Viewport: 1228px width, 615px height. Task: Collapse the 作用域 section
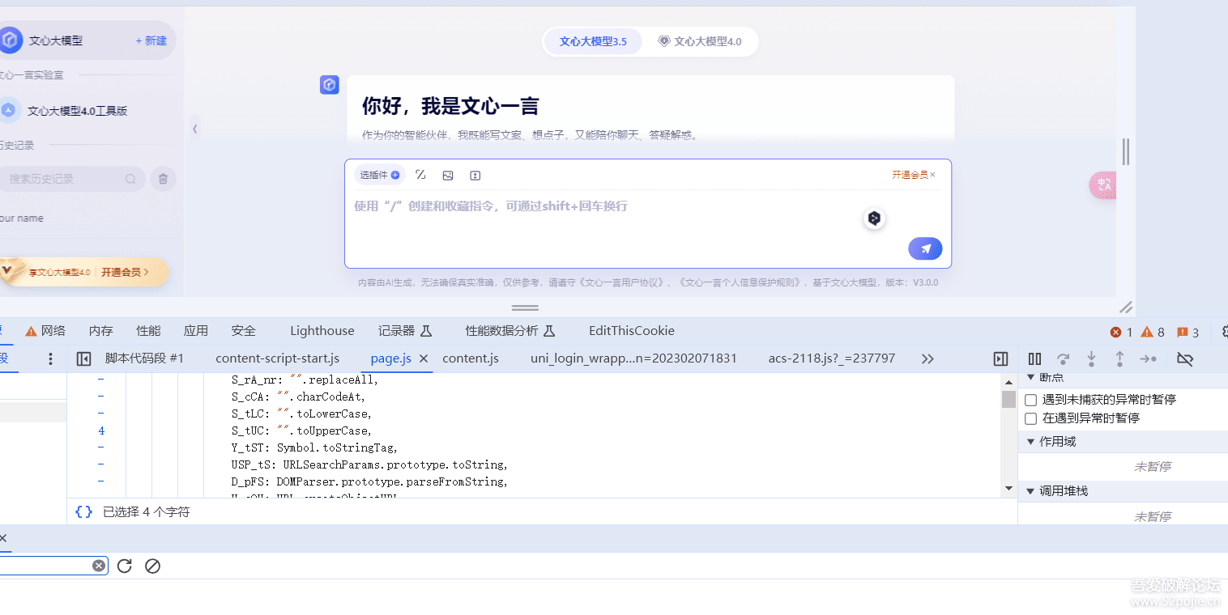coord(1031,442)
